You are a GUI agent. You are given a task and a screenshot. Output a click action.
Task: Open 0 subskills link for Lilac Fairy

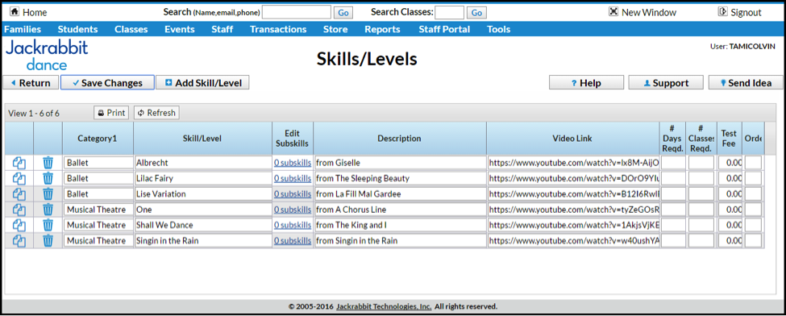pyautogui.click(x=293, y=179)
